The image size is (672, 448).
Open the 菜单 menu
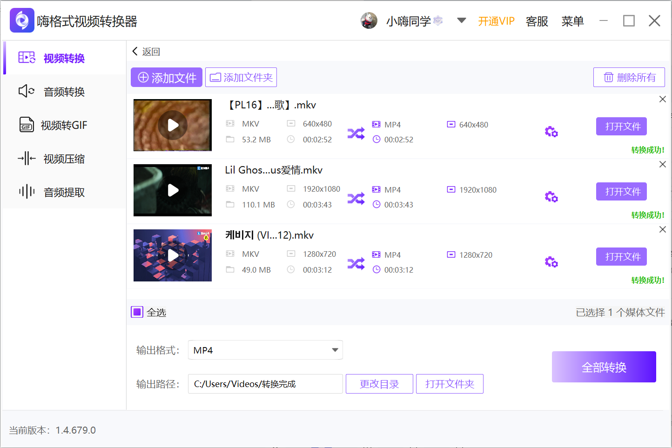pos(572,21)
